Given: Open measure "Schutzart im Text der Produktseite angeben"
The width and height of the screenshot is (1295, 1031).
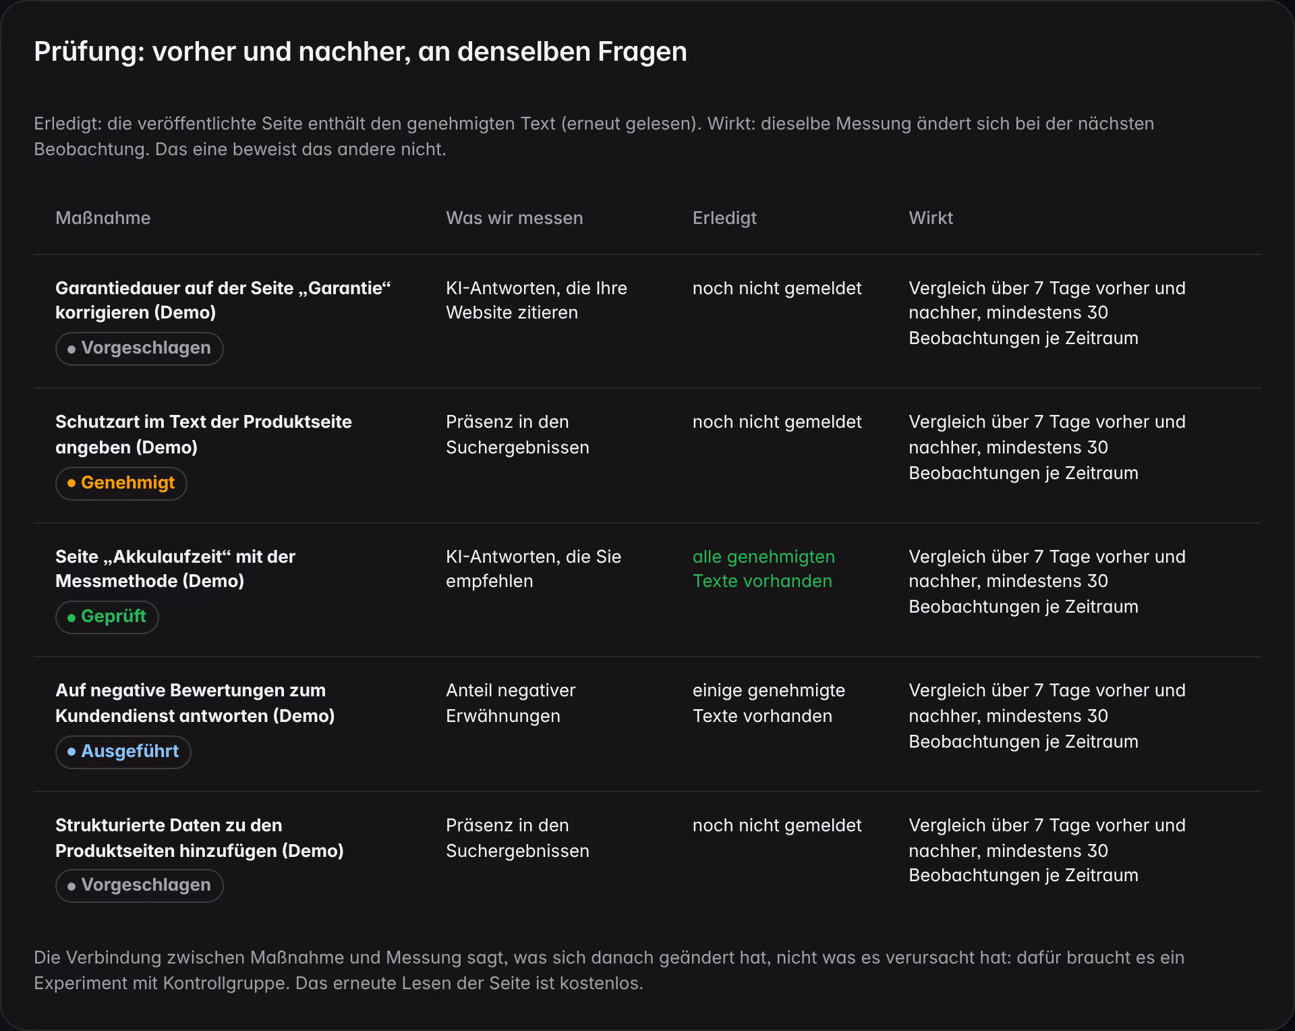Looking at the screenshot, I should coord(204,435).
